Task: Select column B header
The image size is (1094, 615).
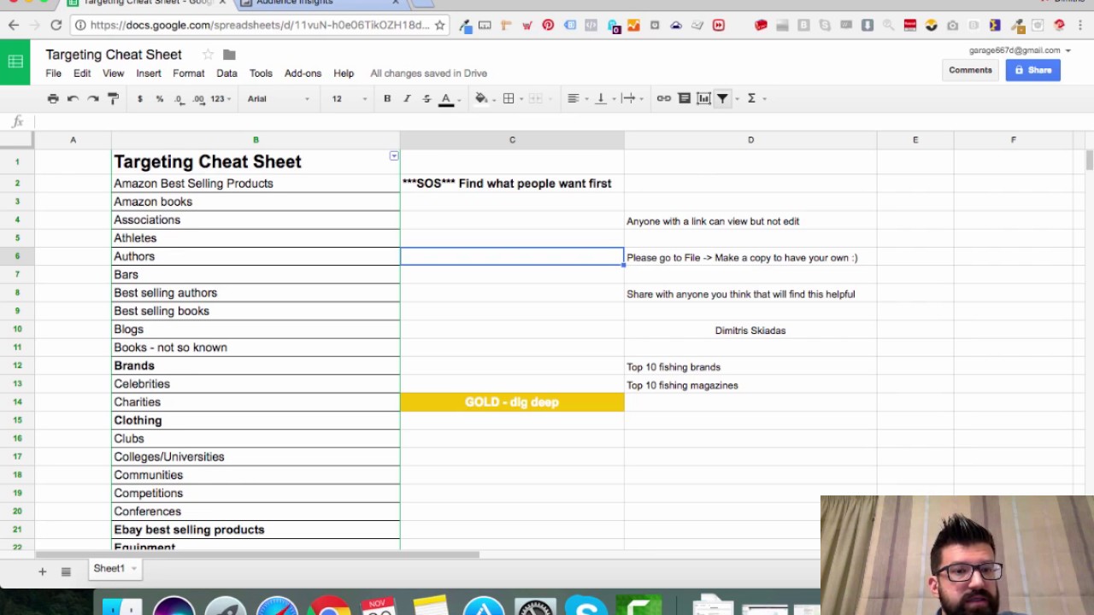Action: pos(256,140)
